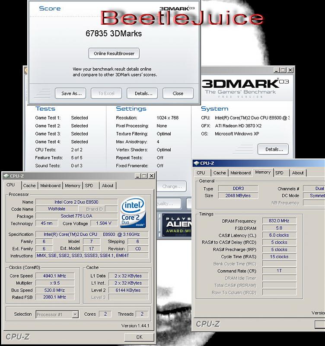Select CPU tab in right CPU-Z window
The height and width of the screenshot is (346, 325).
click(201, 173)
